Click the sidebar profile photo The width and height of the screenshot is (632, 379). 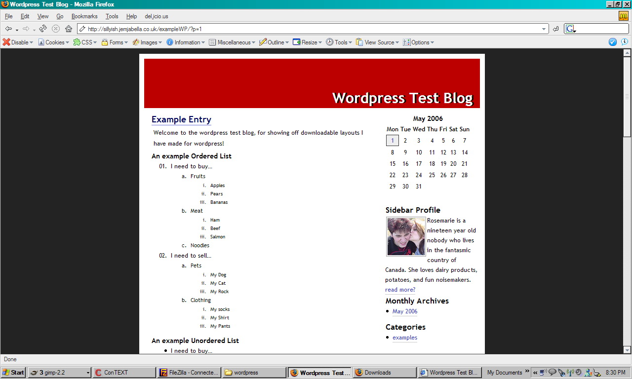coord(405,236)
